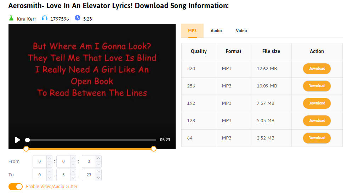The height and width of the screenshot is (193, 347).
Task: Play the Aerosmith lyrics video
Action: pyautogui.click(x=17, y=140)
